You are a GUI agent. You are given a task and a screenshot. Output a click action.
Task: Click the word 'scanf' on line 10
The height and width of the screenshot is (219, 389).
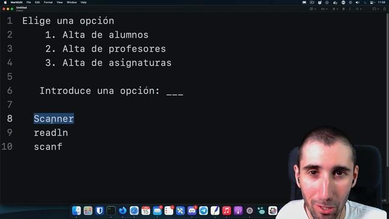click(48, 147)
